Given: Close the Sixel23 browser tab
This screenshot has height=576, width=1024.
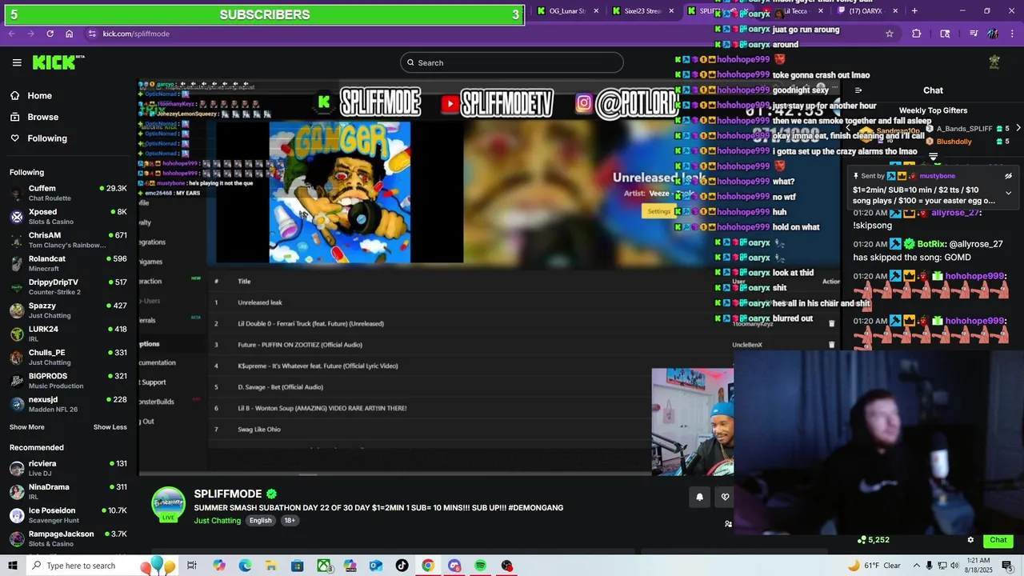Looking at the screenshot, I should tap(671, 11).
